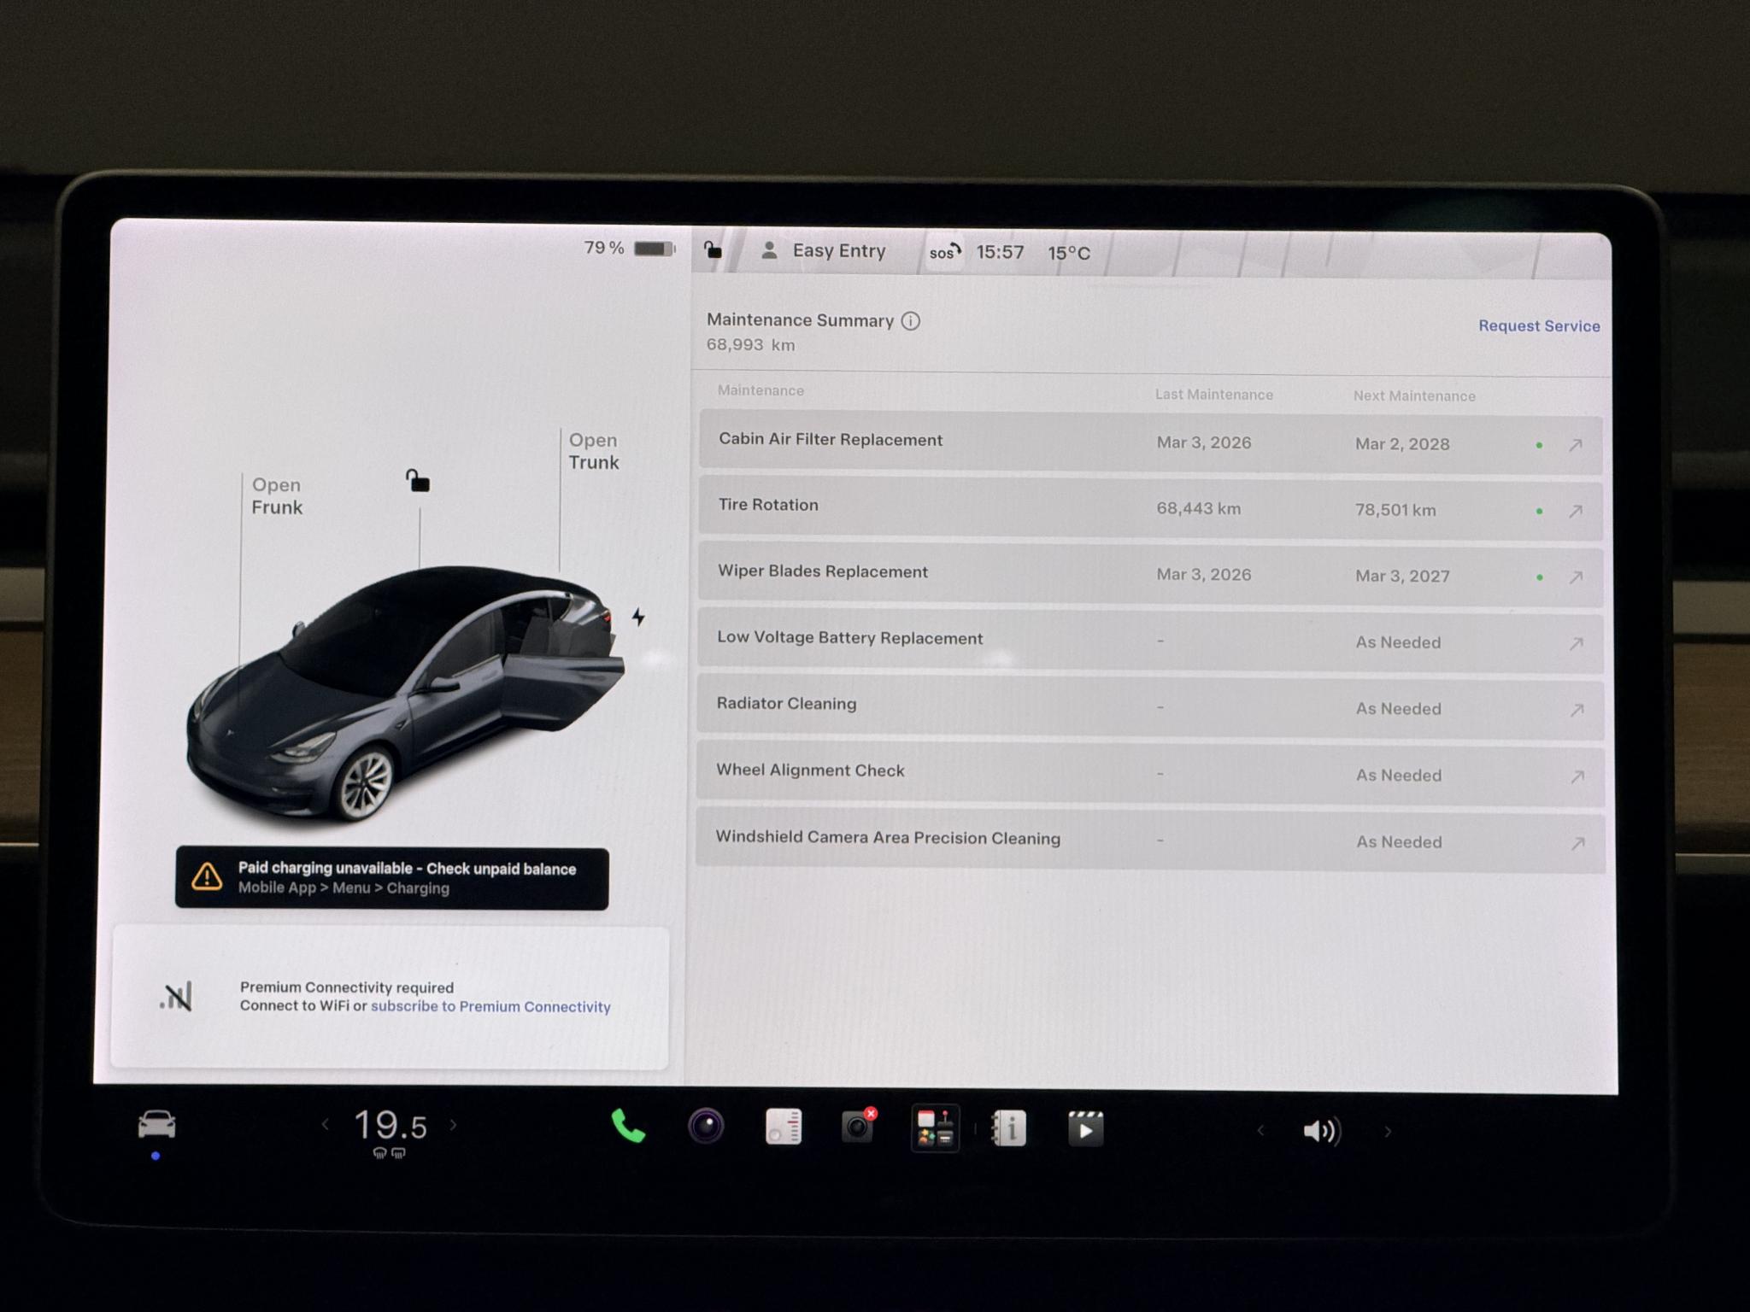Open Maintenance Summary info icon
1750x1312 pixels.
pos(911,321)
